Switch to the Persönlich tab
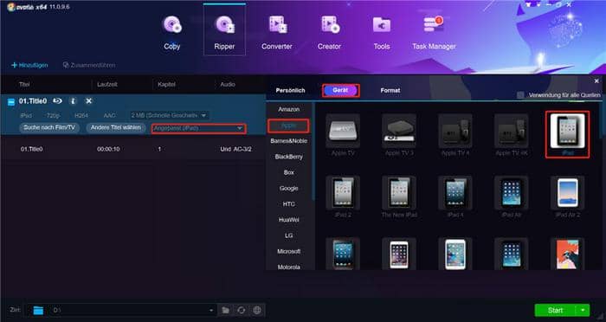Image resolution: width=606 pixels, height=322 pixels. coord(290,90)
